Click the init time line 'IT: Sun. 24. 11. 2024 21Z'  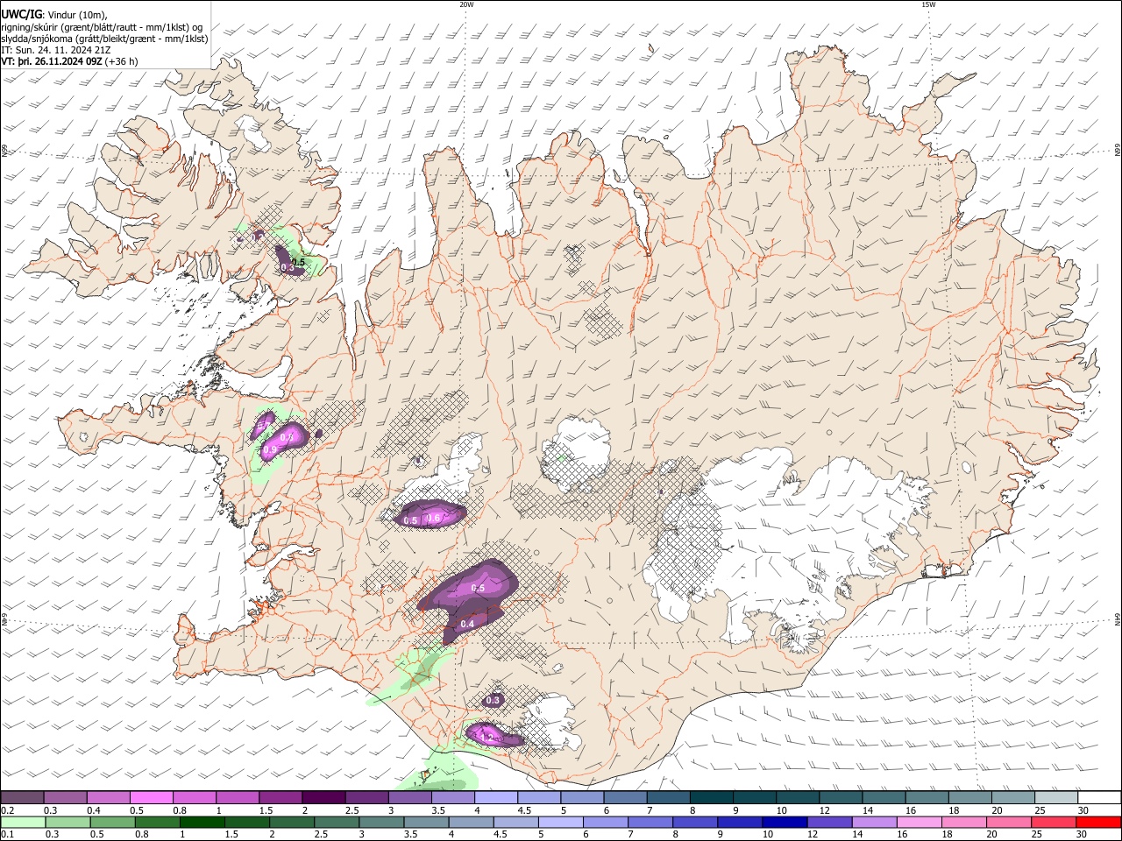tap(55, 50)
